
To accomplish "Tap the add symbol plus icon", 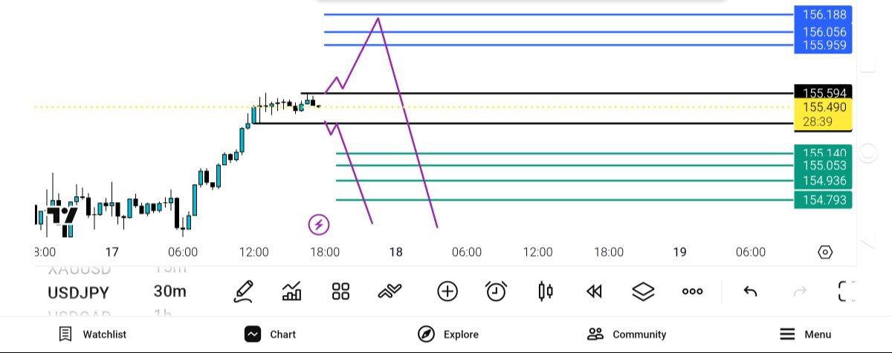I will [x=447, y=291].
